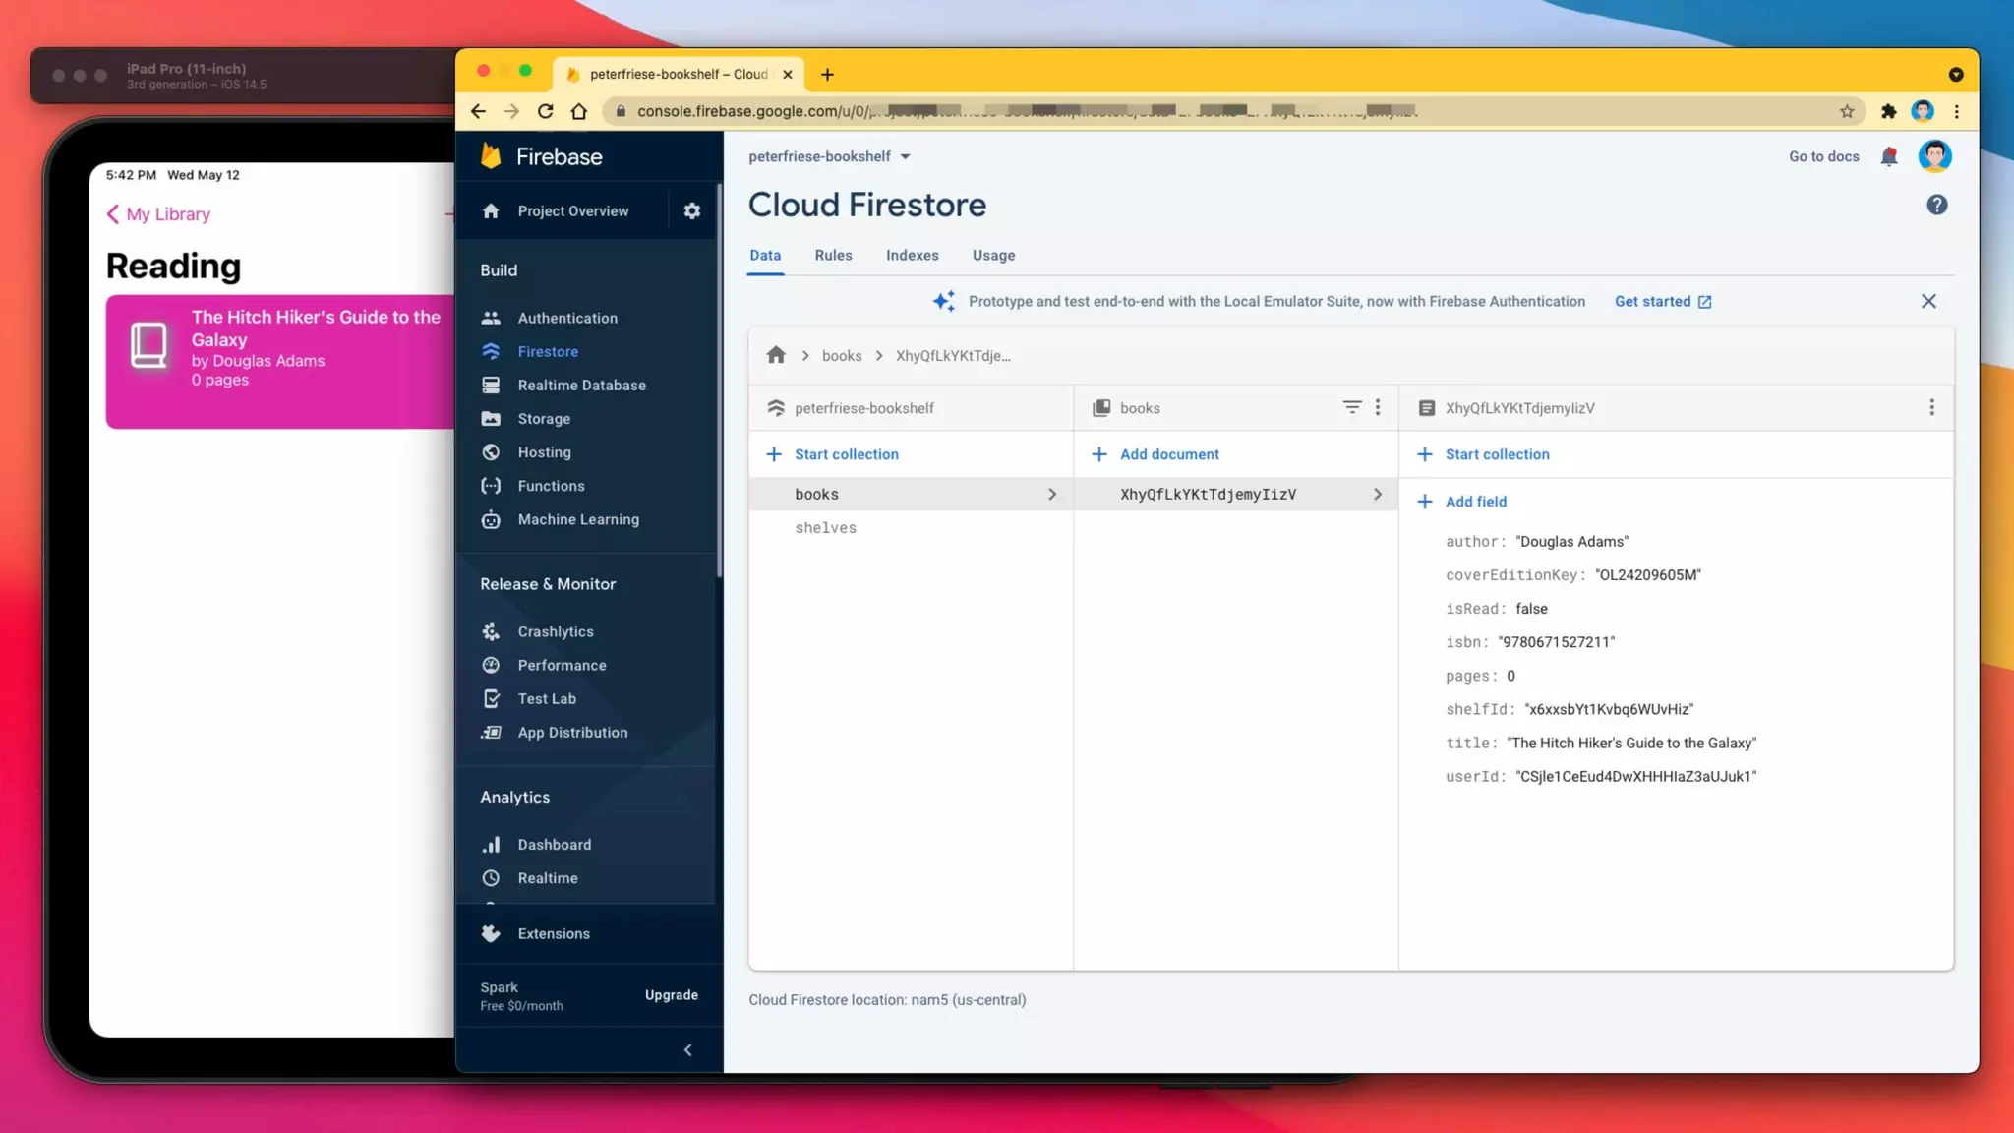Switch to the Indexes tab
Image resolution: width=2014 pixels, height=1133 pixels.
point(912,255)
